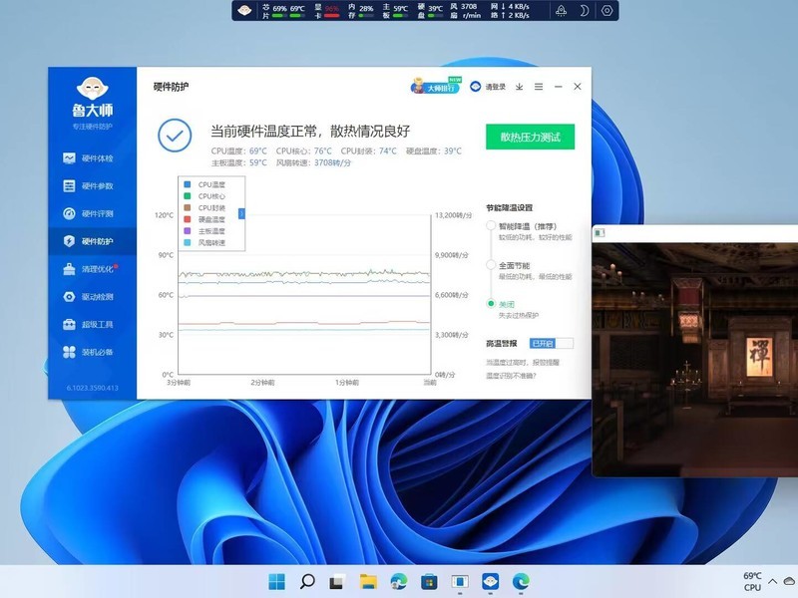Open the 硬件参数 sidebar section
This screenshot has height=598, width=798.
point(88,186)
